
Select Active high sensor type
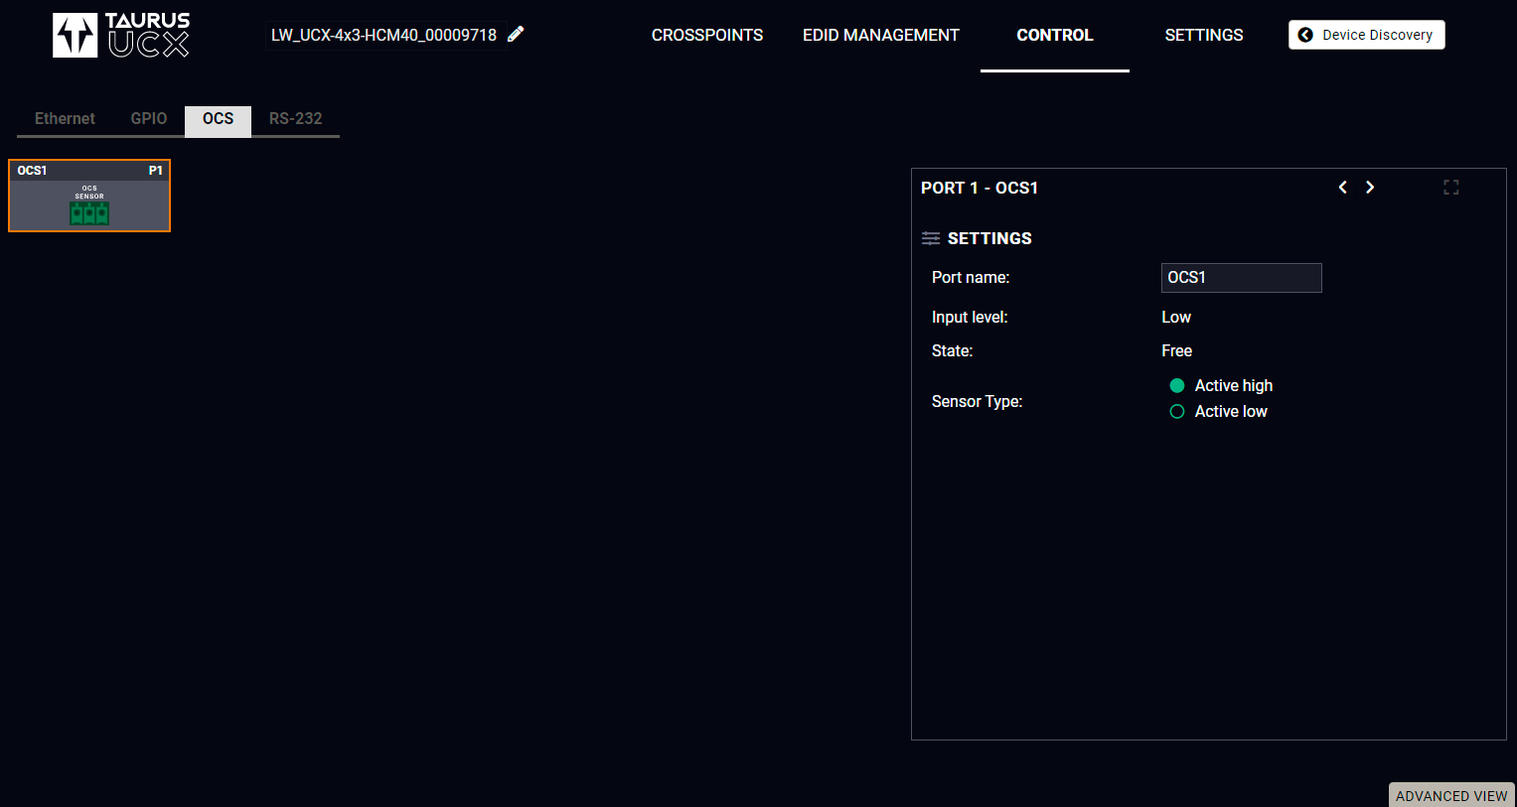point(1177,385)
